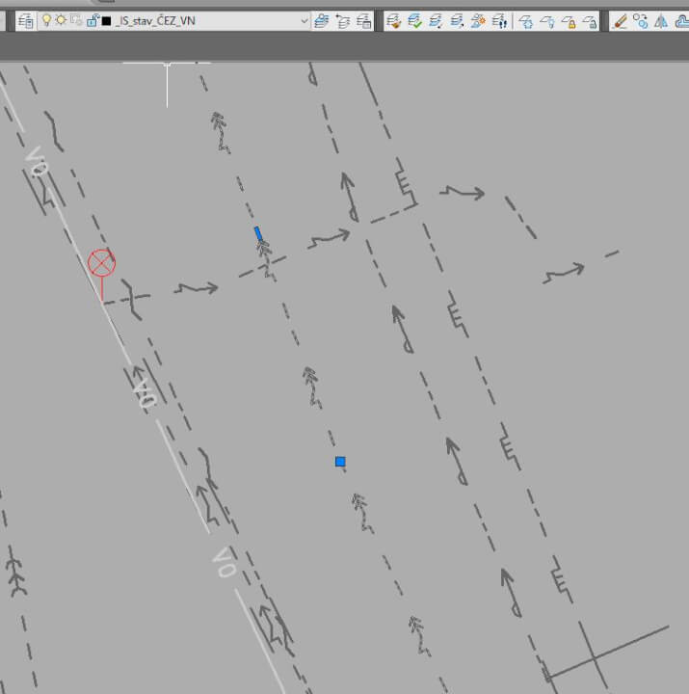
Task: Click the black layer color swatch
Action: [x=106, y=20]
